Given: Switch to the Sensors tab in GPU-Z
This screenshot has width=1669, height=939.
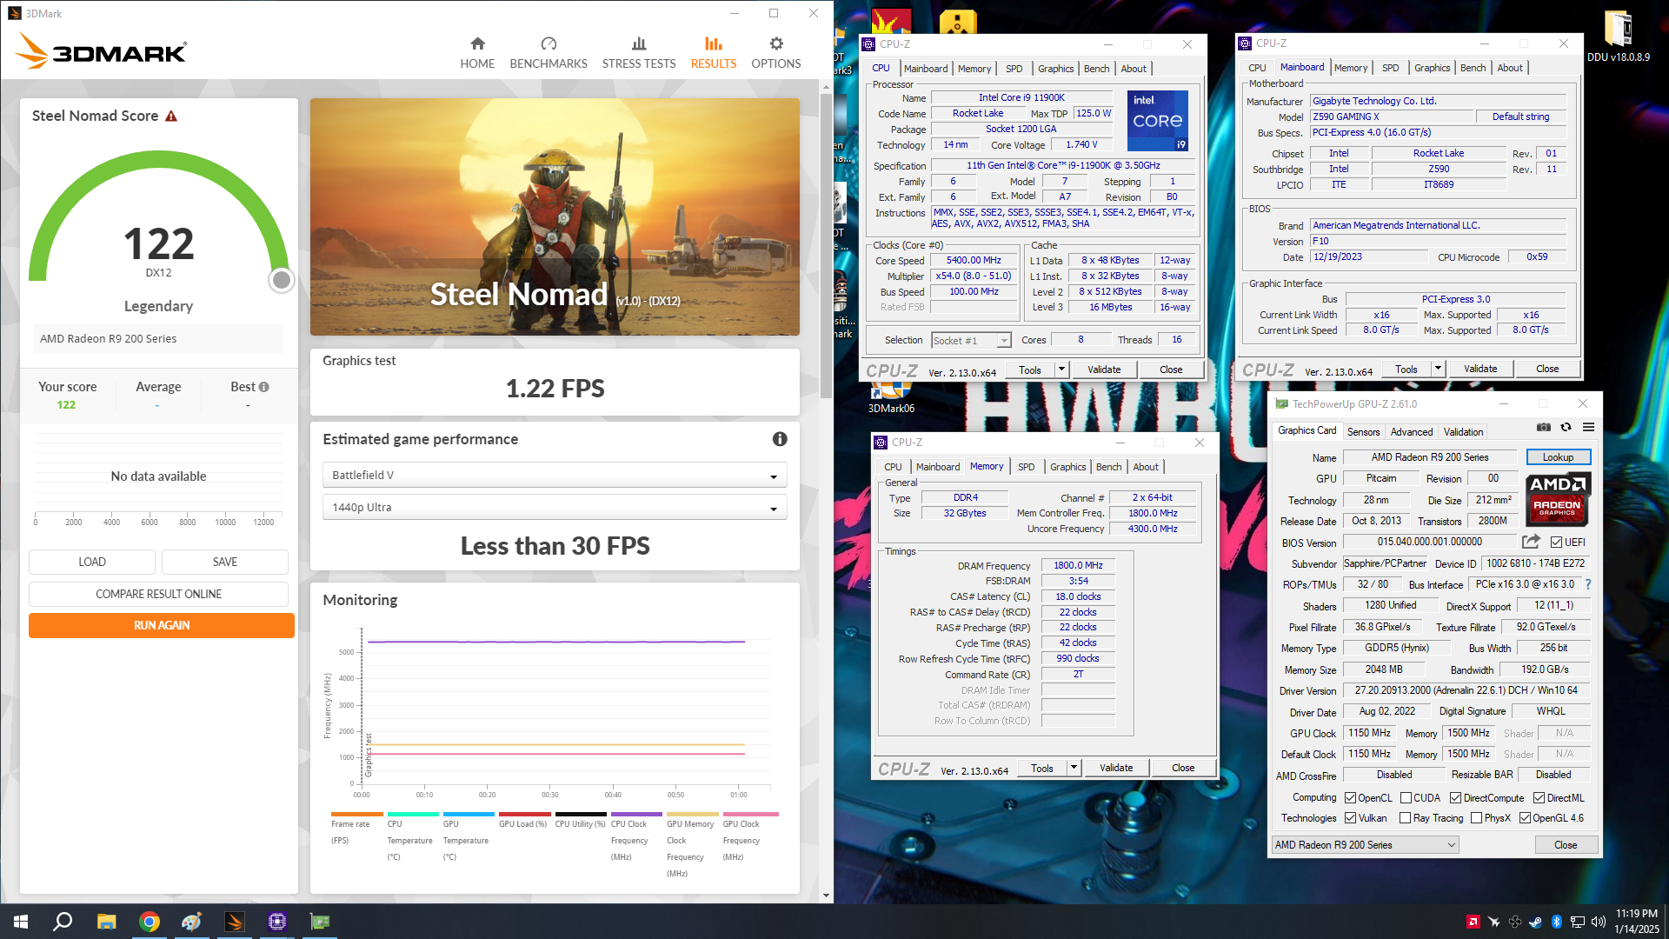Looking at the screenshot, I should (1363, 431).
